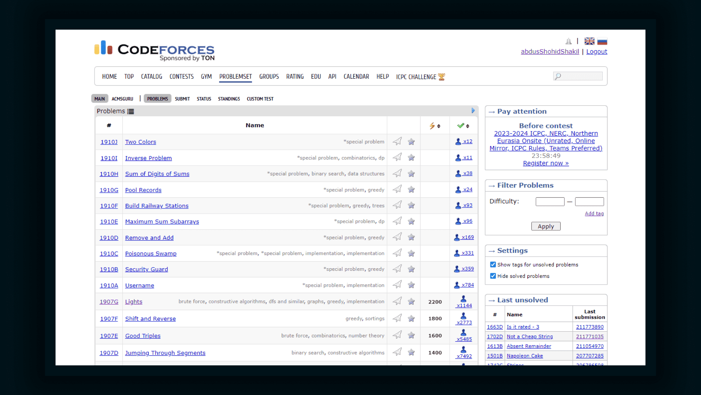The image size is (701, 395).
Task: Click submit airplane icon for Good Triples
Action: [x=397, y=335]
